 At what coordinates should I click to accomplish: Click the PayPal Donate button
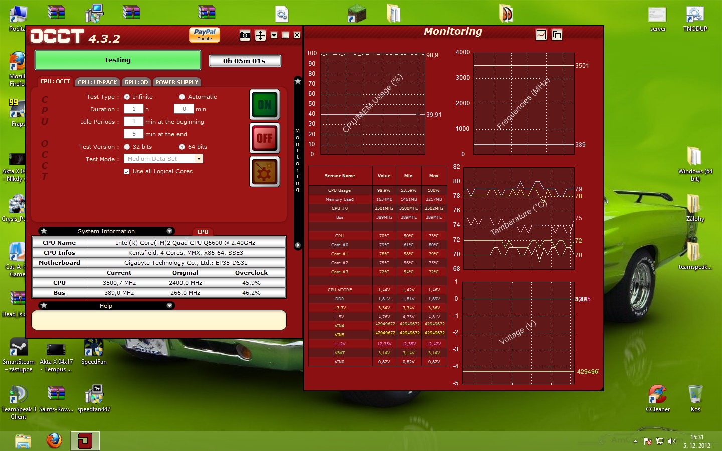click(205, 35)
